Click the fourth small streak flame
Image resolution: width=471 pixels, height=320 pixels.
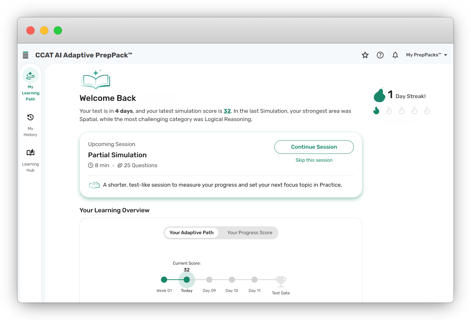point(414,110)
